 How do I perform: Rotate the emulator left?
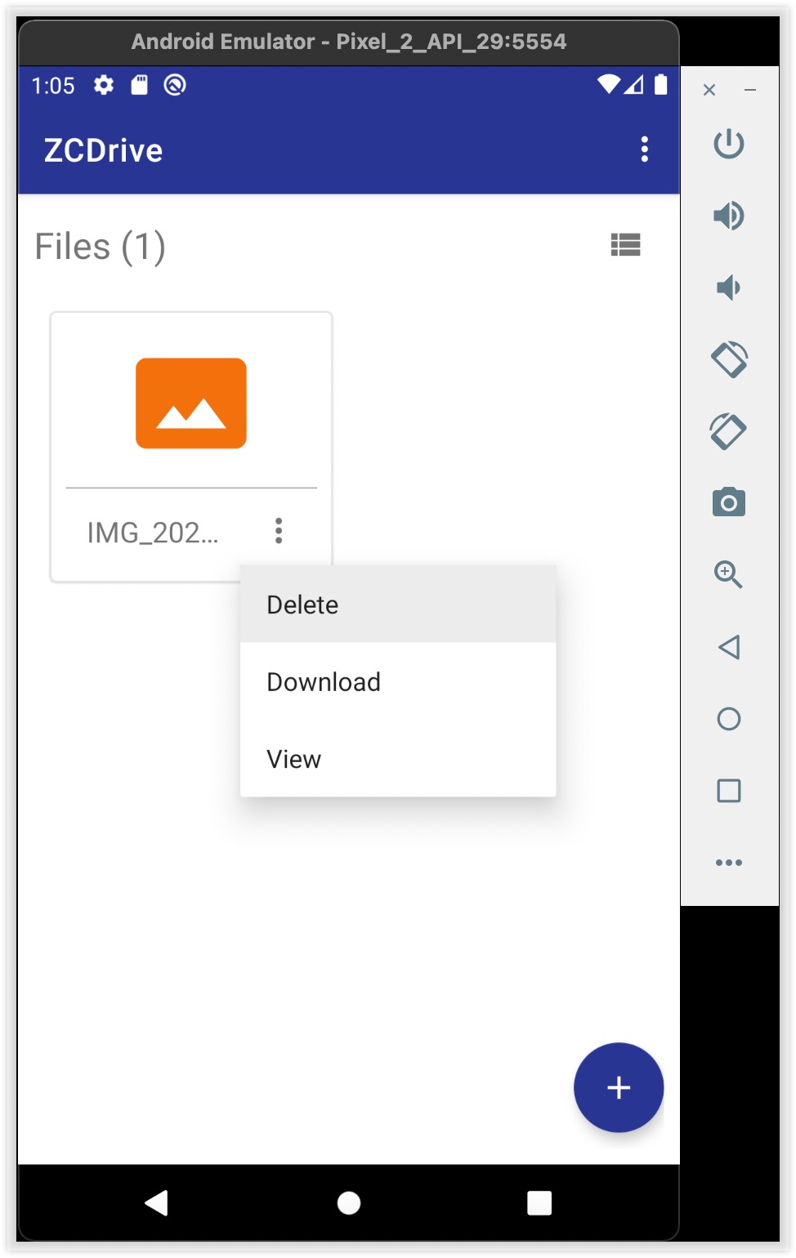728,359
